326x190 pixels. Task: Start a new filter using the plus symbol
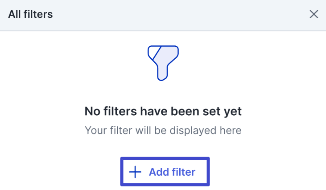click(x=135, y=172)
